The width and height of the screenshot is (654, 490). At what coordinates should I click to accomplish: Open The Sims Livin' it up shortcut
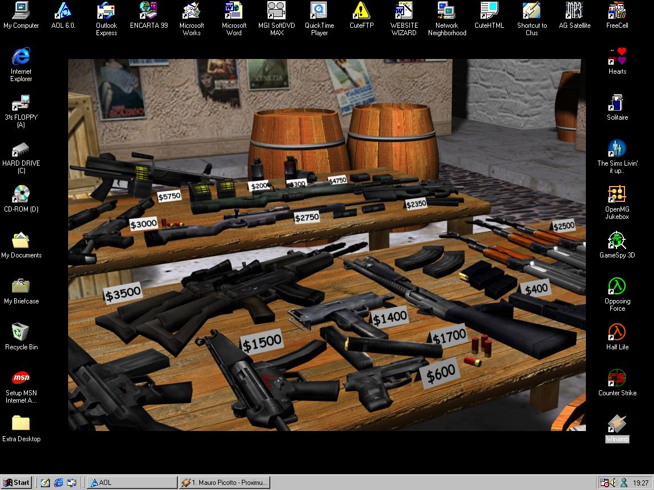click(x=617, y=149)
